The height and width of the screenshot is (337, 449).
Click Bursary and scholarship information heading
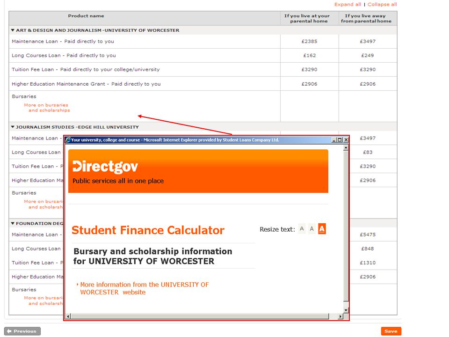coord(152,256)
